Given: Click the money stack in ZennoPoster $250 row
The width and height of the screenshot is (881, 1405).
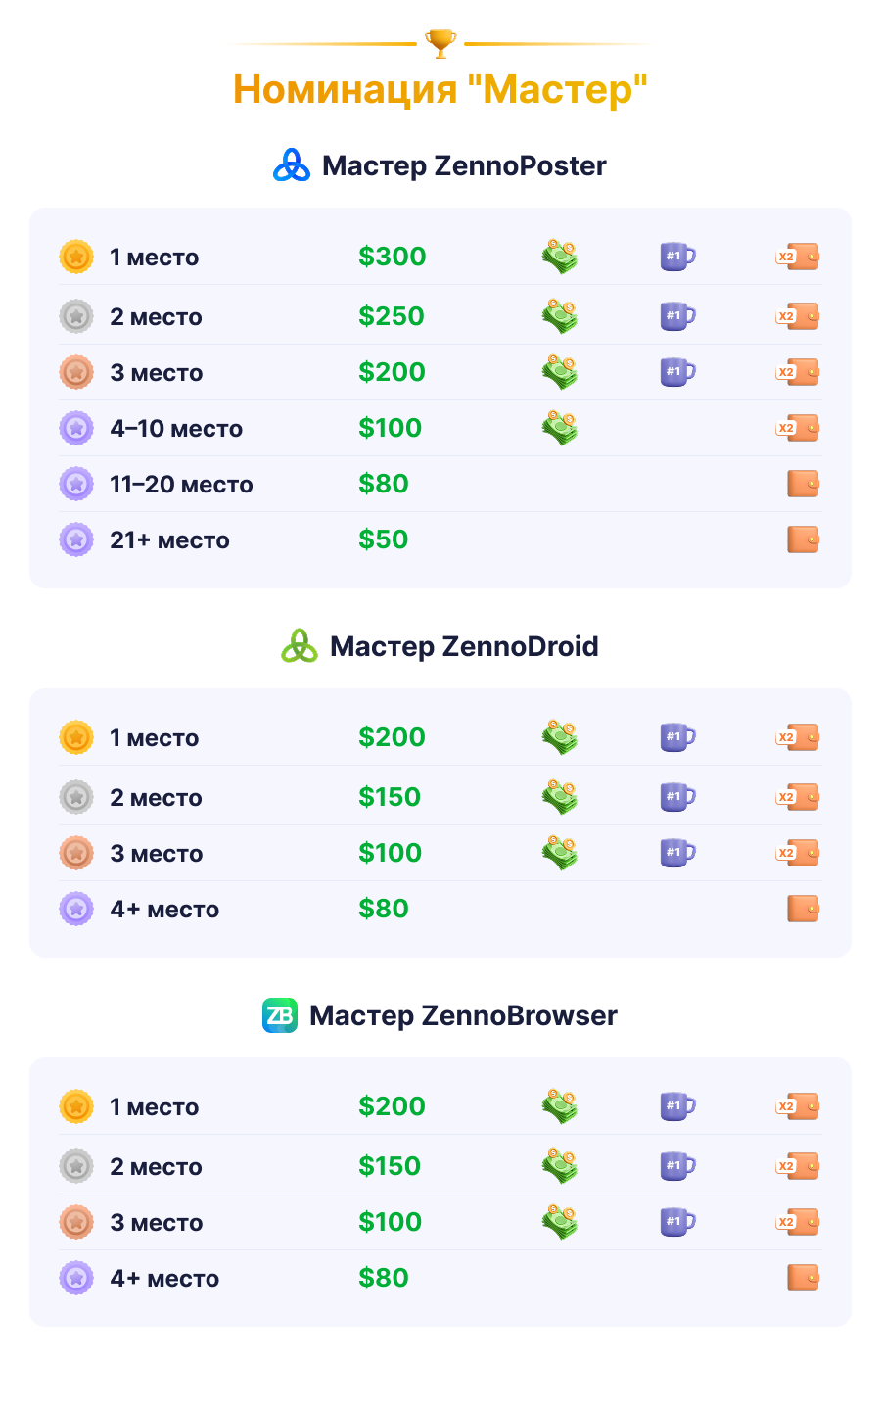Looking at the screenshot, I should pos(560,316).
